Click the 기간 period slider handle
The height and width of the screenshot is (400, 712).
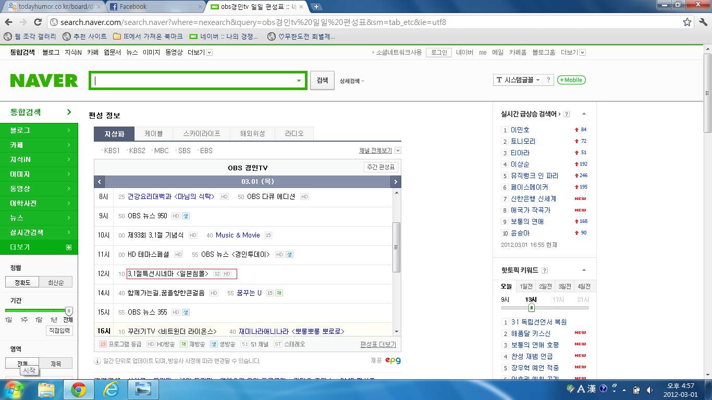(x=68, y=311)
